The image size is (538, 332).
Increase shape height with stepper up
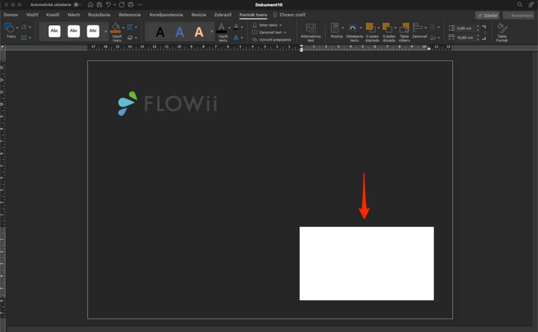478,26
